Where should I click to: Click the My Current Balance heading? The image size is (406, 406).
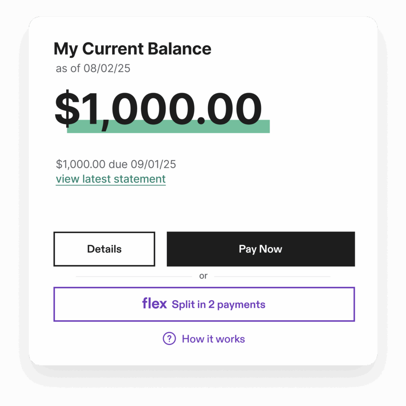click(x=132, y=49)
